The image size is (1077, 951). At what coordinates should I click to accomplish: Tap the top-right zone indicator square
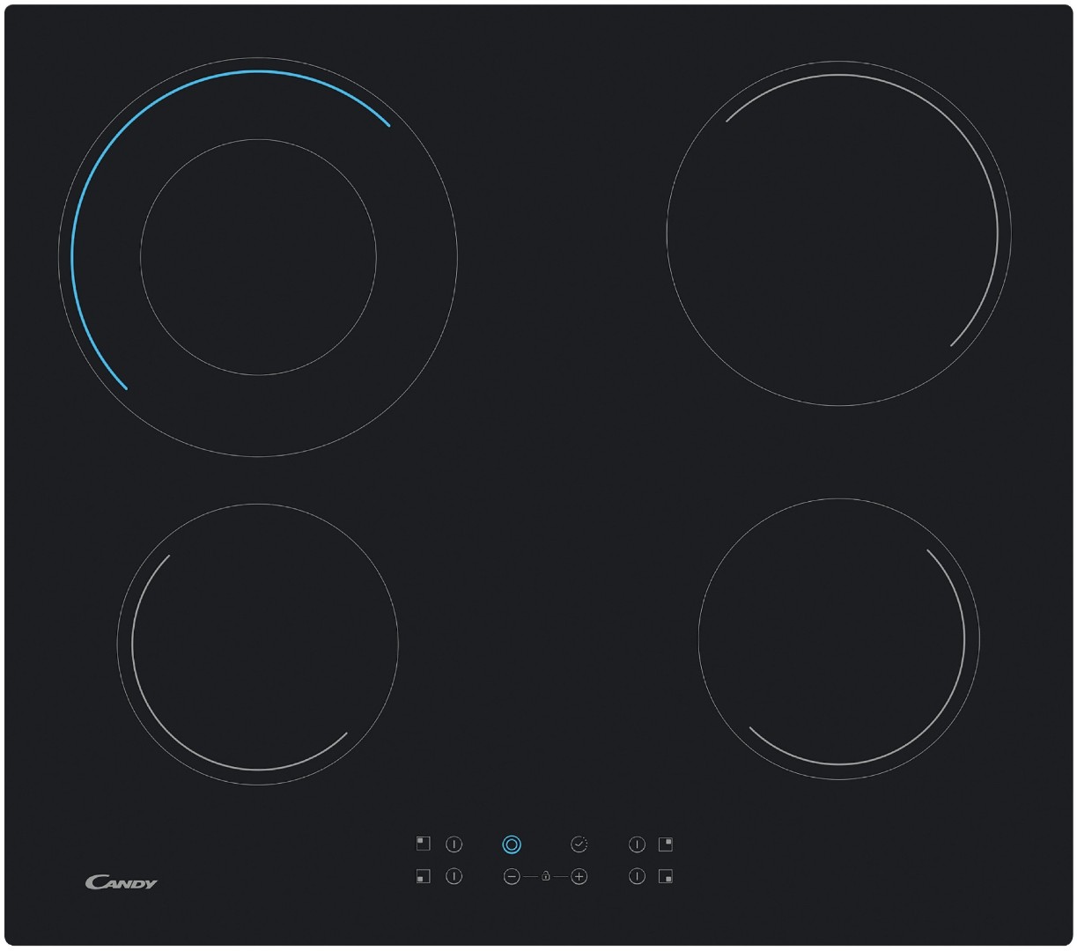666,844
